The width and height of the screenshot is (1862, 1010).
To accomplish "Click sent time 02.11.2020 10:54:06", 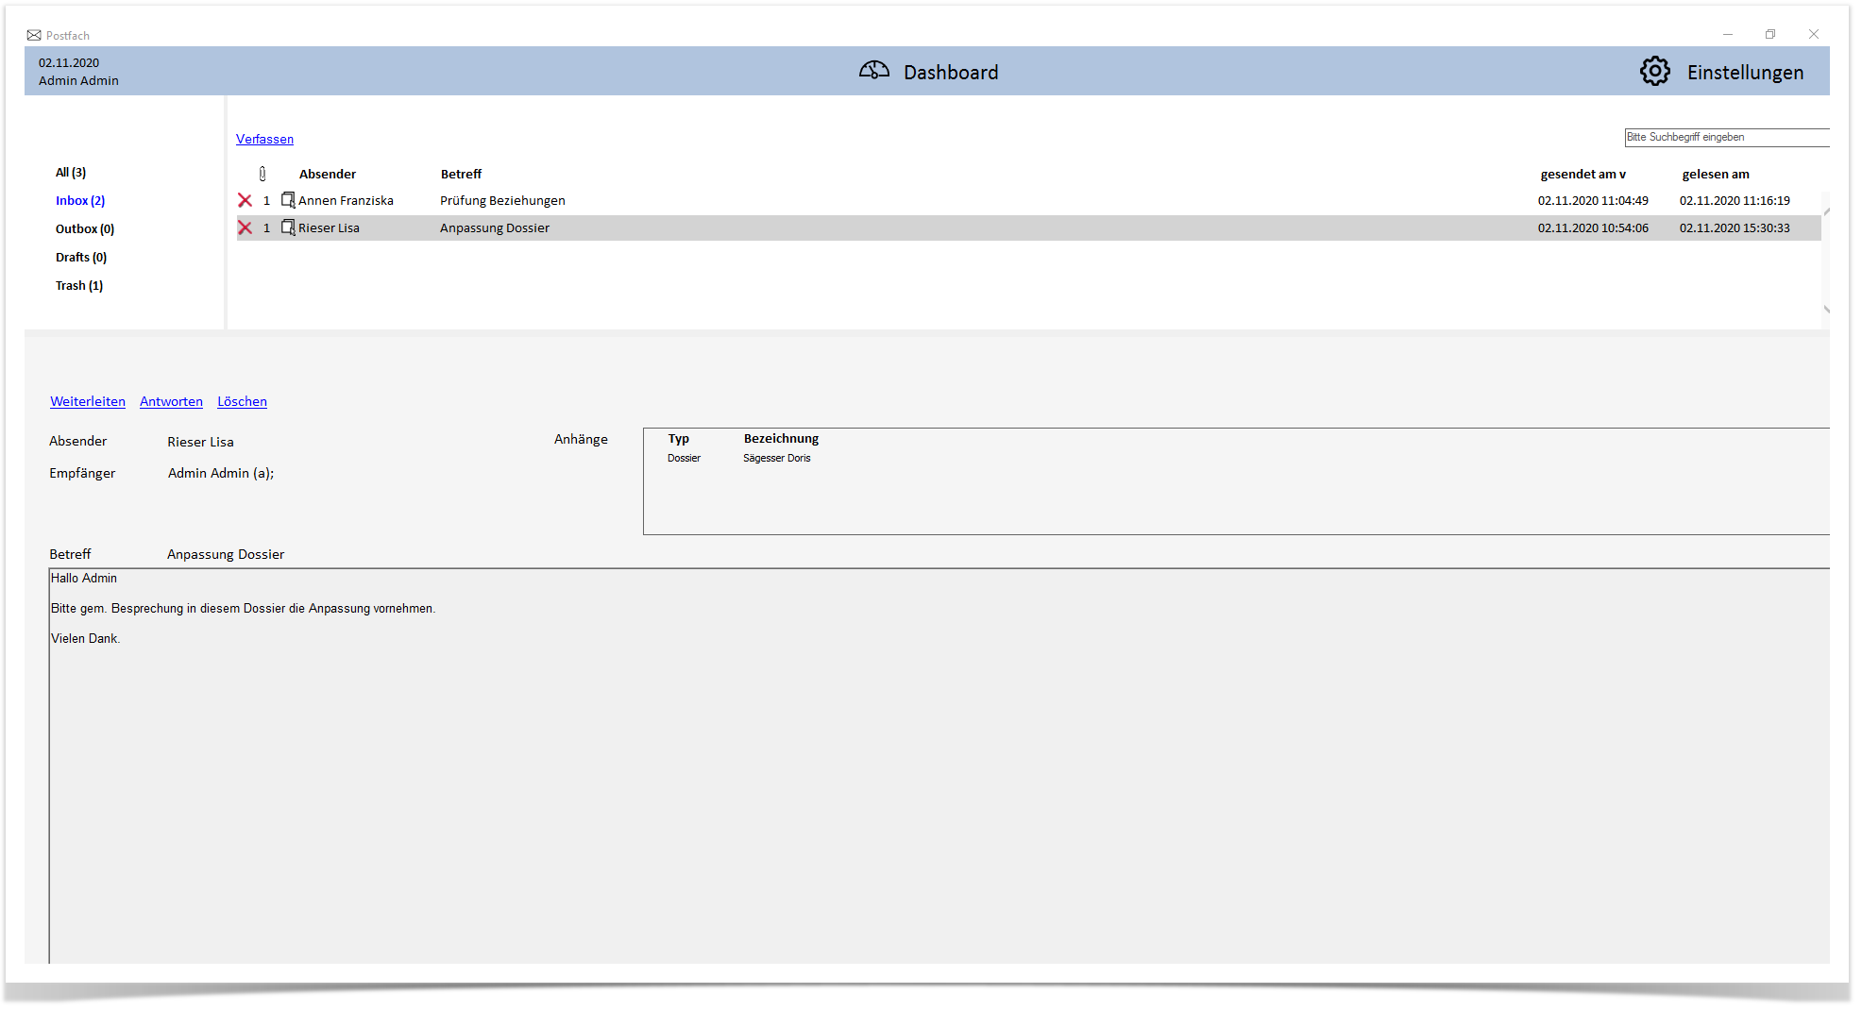I will (1593, 228).
